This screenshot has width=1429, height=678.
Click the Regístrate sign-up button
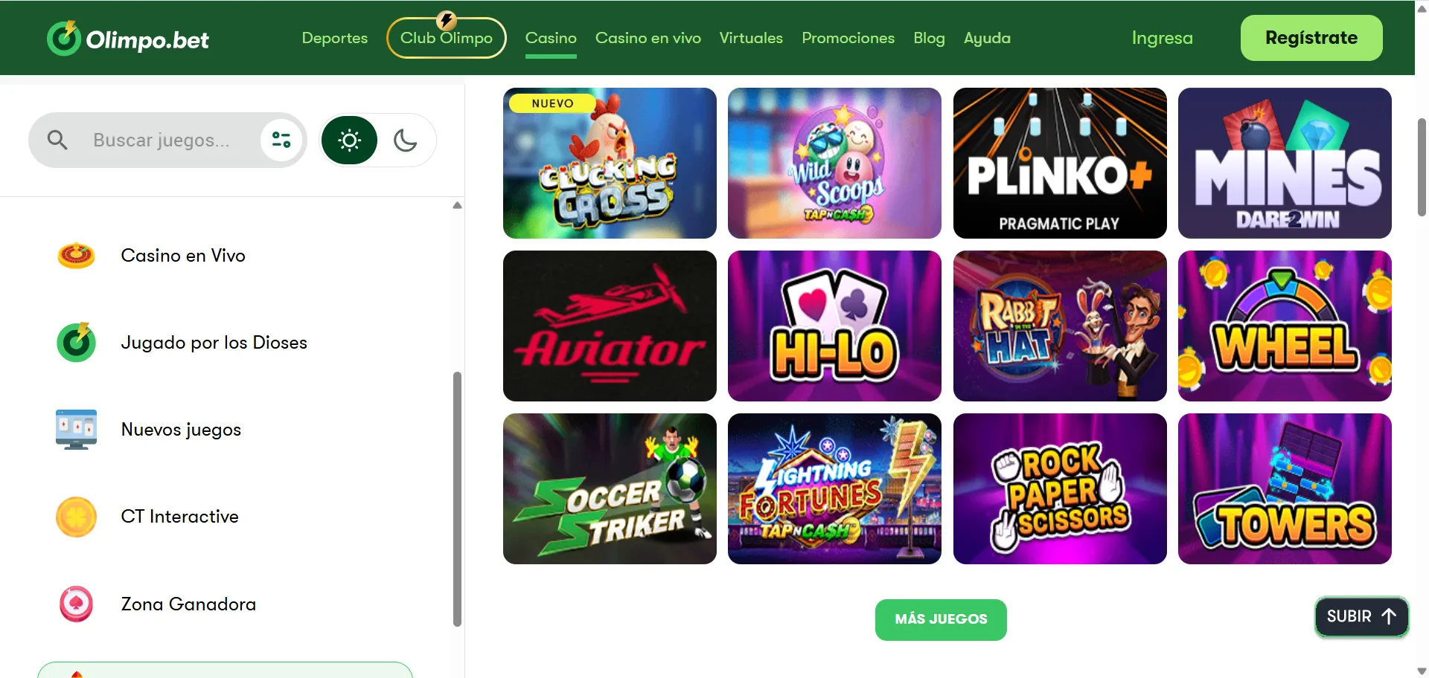tap(1311, 38)
